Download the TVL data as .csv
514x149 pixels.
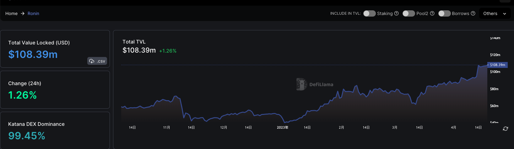(97, 61)
